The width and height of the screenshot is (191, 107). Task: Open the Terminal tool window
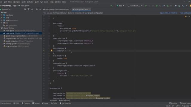[x=36, y=103]
